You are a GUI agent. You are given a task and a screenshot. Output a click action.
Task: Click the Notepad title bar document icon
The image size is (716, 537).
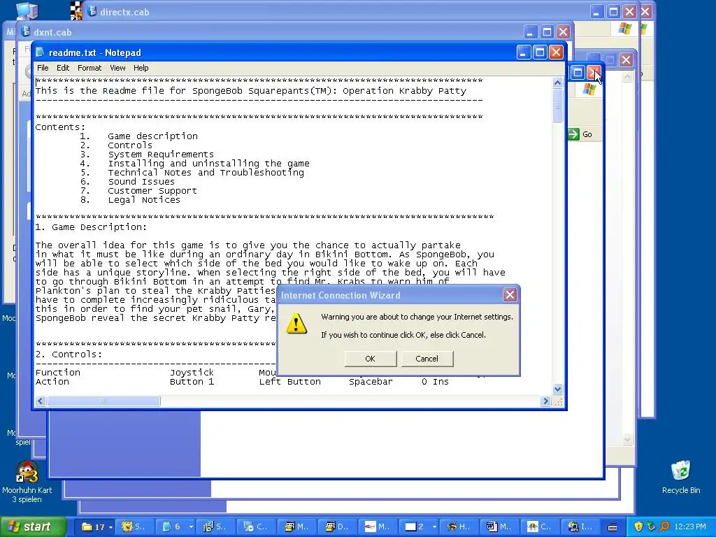tap(40, 52)
